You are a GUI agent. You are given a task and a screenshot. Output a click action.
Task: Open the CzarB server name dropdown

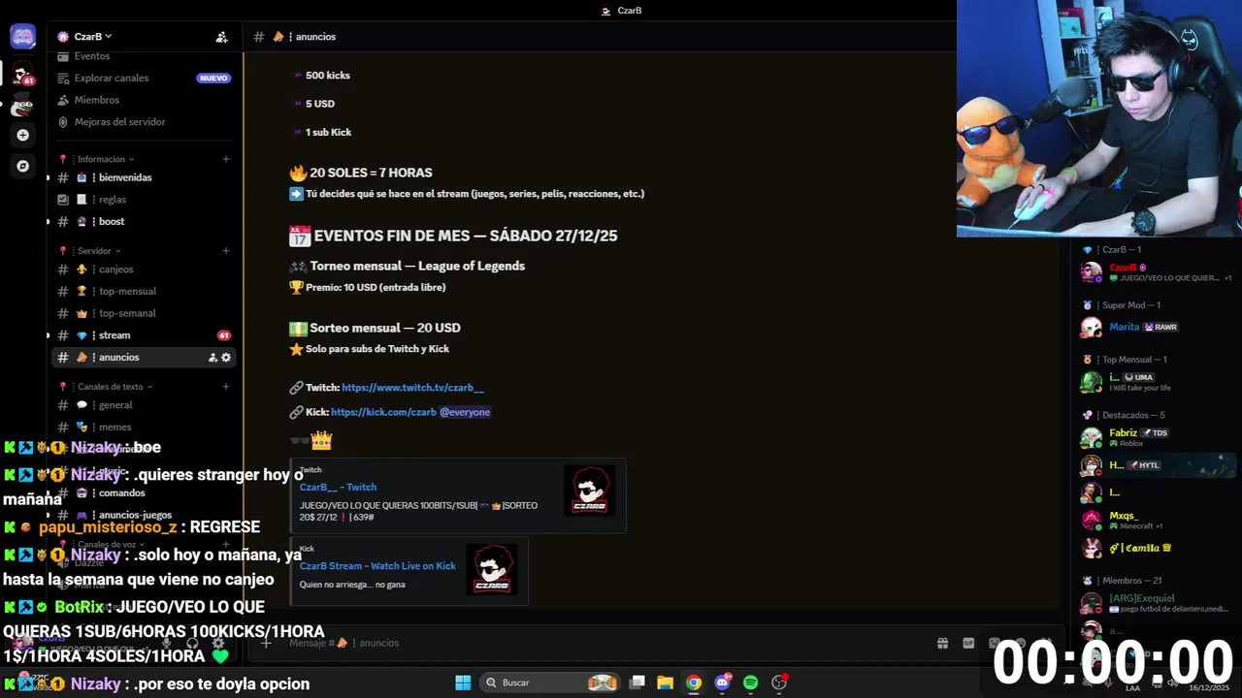tap(92, 37)
